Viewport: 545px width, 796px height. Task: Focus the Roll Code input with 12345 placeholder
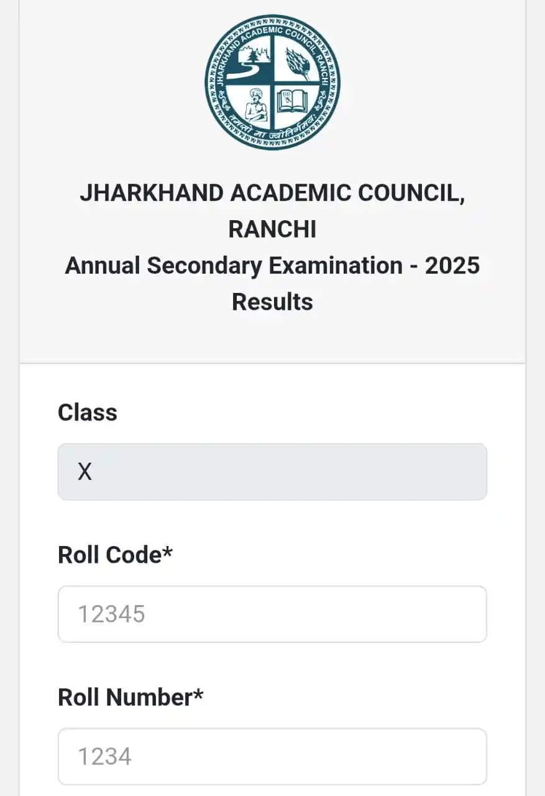272,614
